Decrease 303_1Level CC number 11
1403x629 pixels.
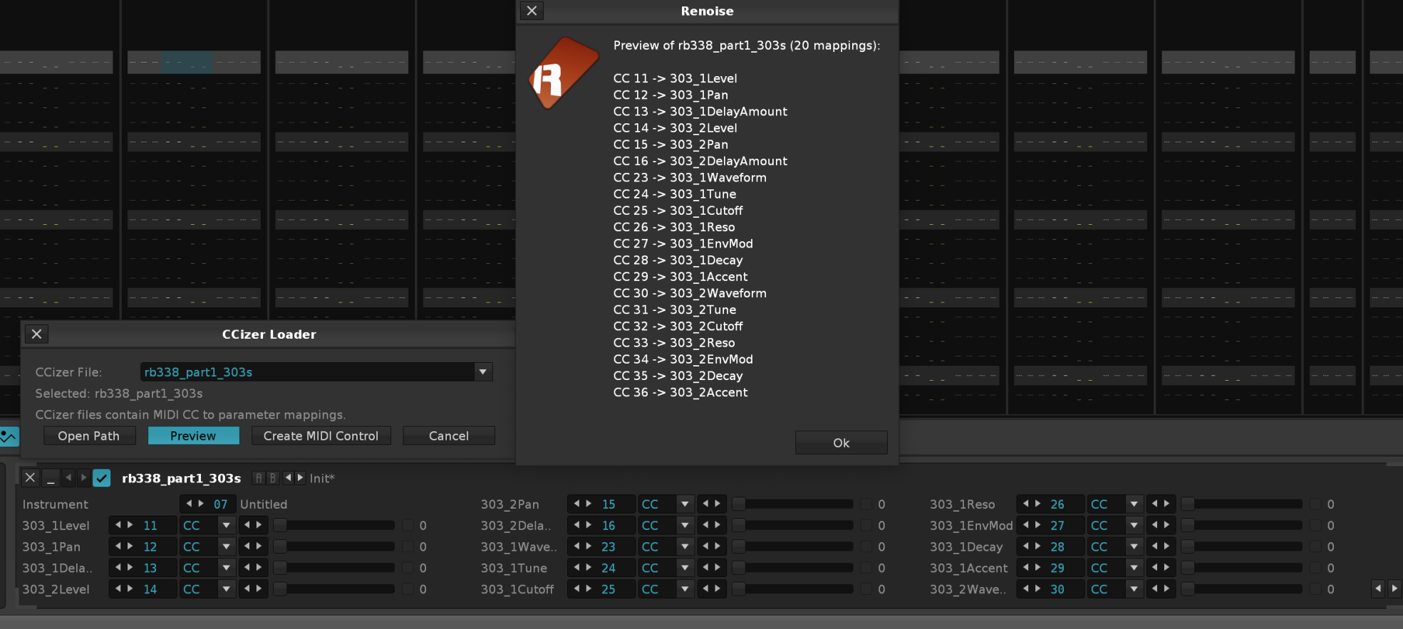click(x=118, y=525)
